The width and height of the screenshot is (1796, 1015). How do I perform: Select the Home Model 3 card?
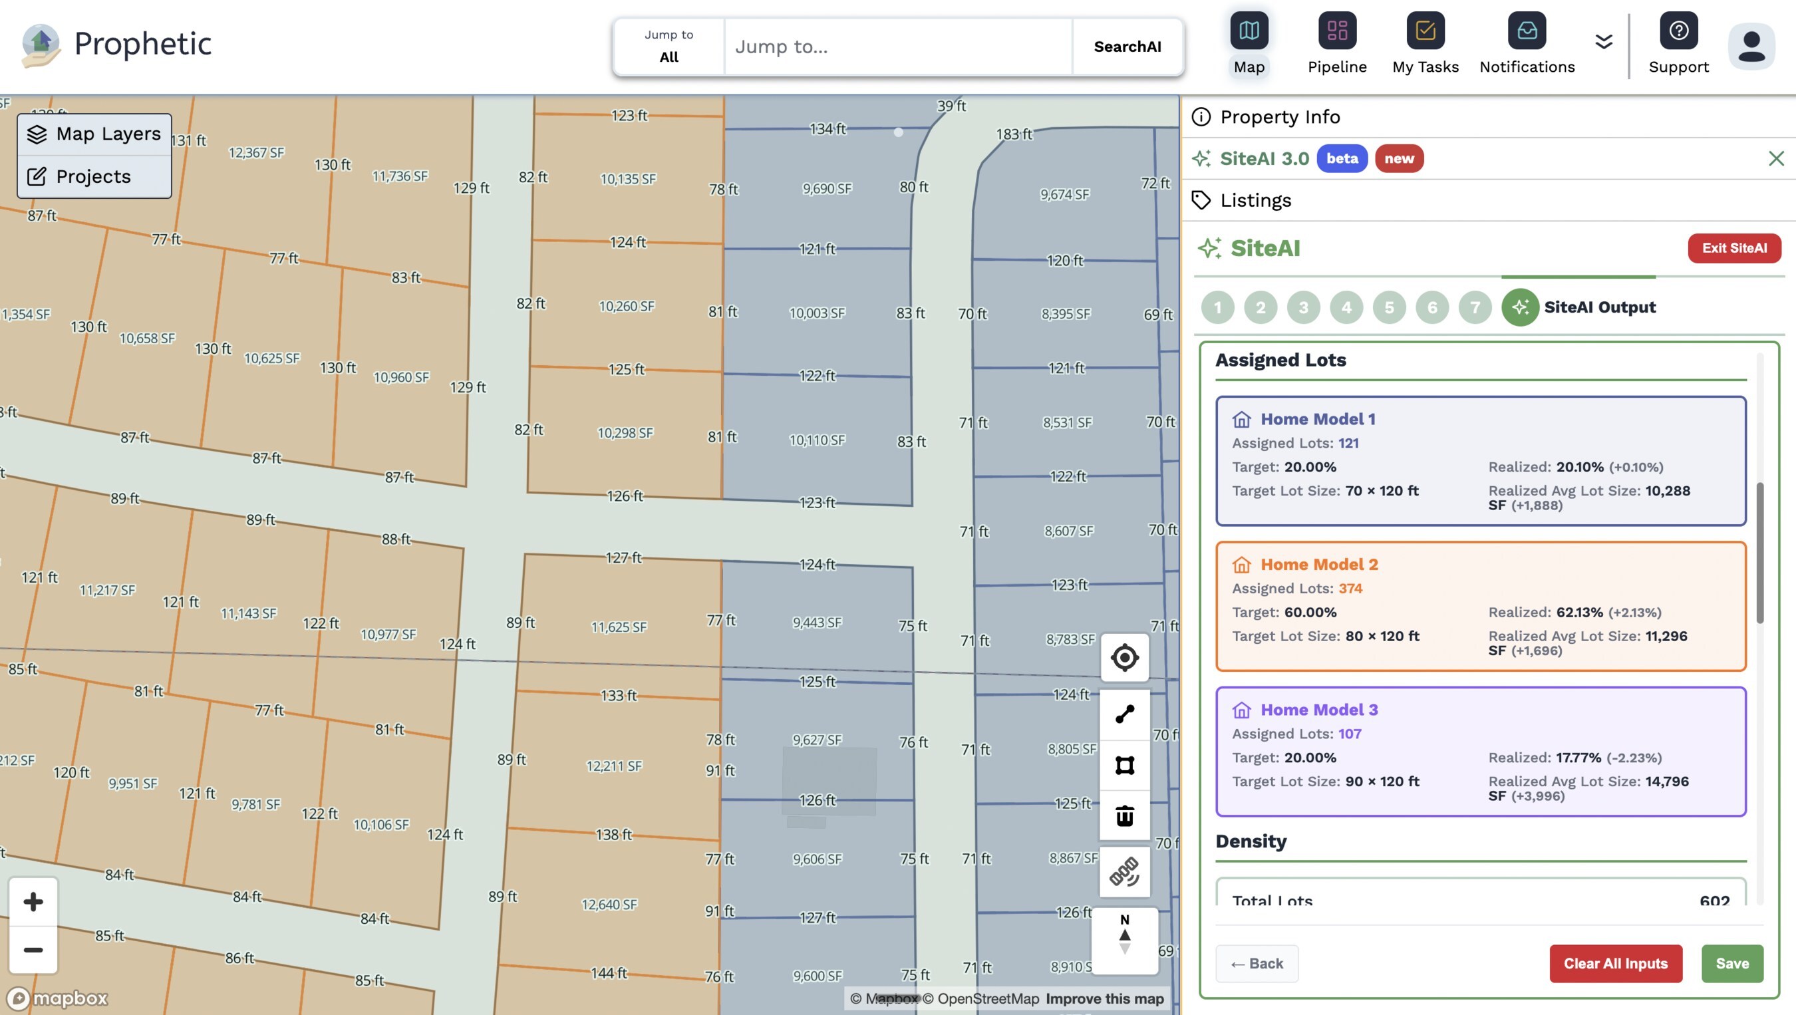[1481, 752]
